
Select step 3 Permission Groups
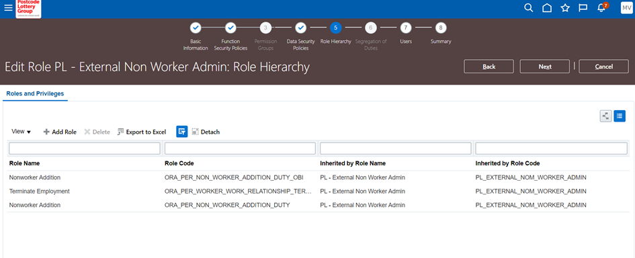(265, 28)
